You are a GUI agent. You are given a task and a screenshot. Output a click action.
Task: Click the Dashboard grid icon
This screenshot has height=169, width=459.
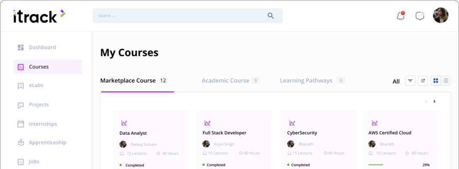20,48
